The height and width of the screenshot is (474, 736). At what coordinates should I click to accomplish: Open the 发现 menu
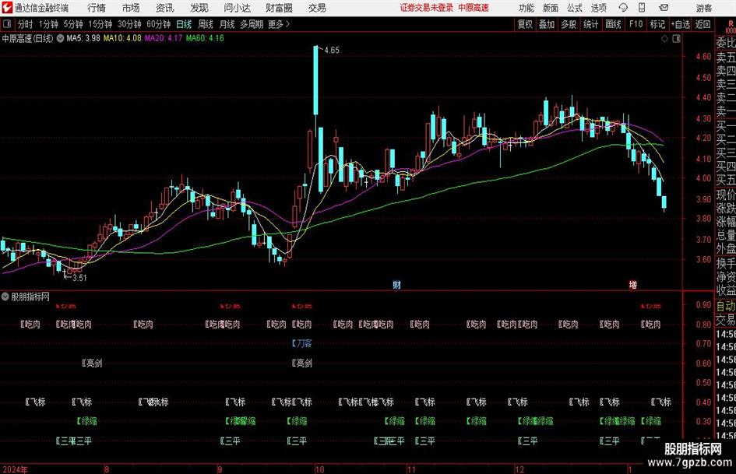pyautogui.click(x=199, y=8)
